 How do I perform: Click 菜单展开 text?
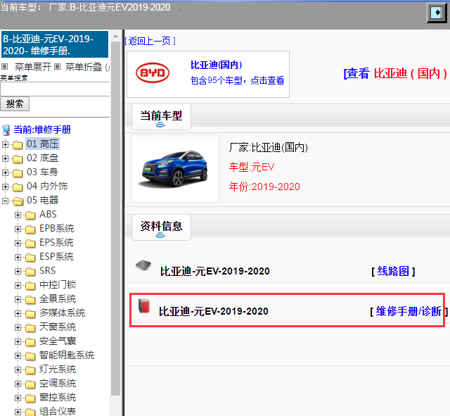33,67
